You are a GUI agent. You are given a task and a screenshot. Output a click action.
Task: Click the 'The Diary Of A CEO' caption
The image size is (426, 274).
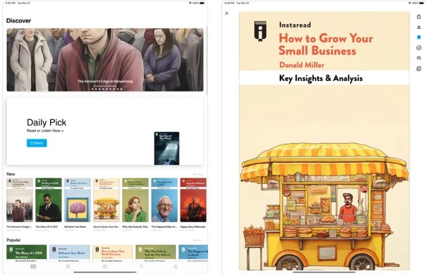tap(46, 227)
